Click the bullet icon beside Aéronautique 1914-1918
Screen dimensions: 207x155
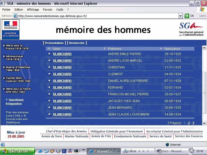tap(4, 56)
